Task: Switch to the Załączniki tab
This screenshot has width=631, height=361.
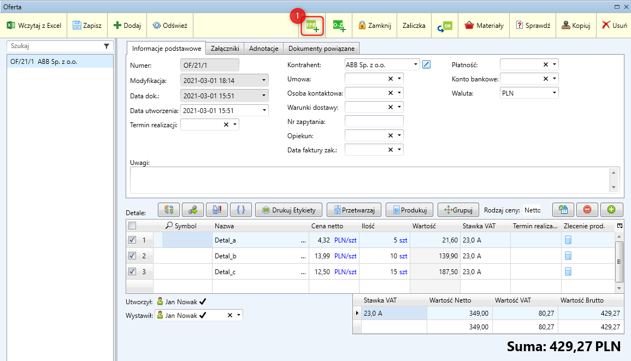Action: pos(225,49)
